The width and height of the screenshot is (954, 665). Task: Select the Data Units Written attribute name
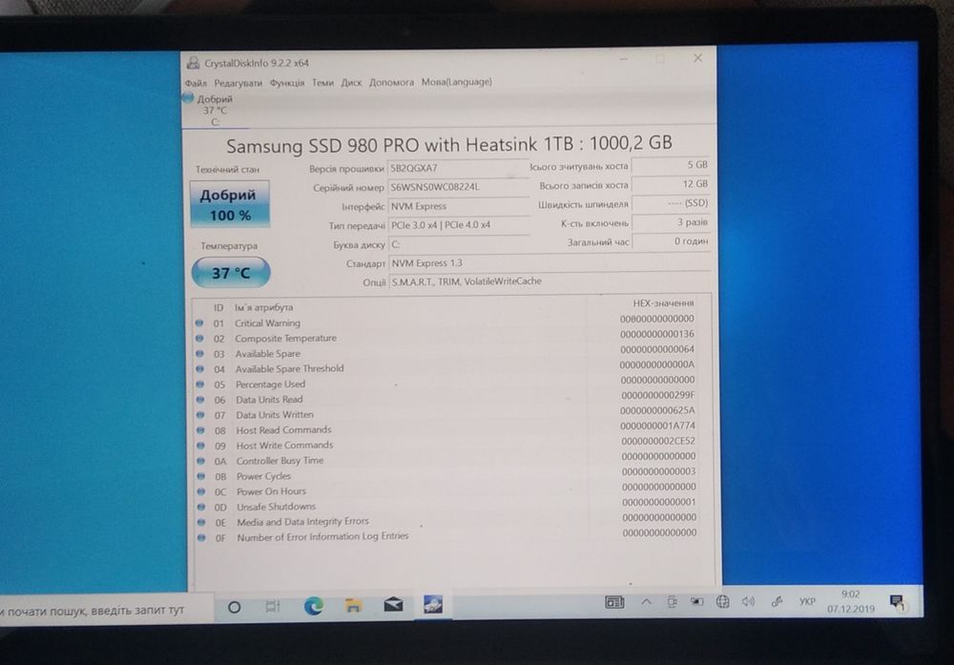[275, 415]
